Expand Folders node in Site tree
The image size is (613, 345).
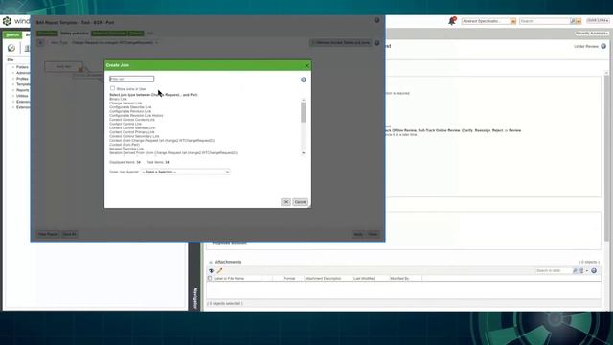13,67
